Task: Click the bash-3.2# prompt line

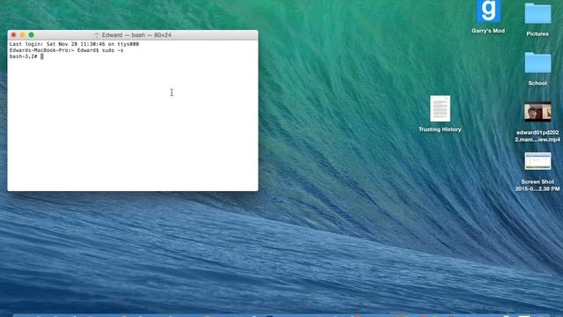Action: click(x=26, y=56)
